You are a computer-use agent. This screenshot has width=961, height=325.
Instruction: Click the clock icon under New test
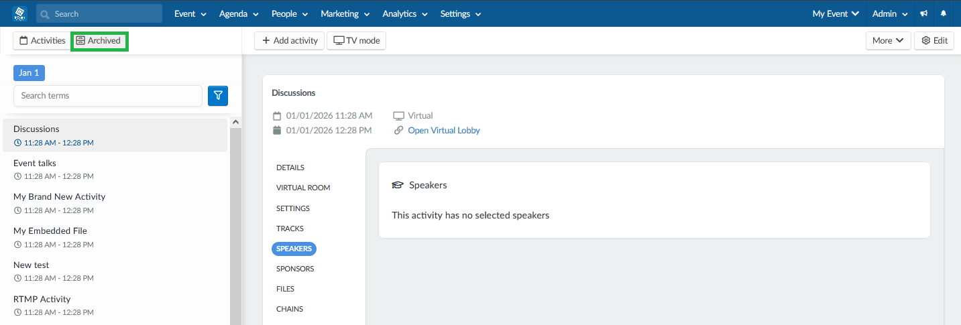click(17, 278)
